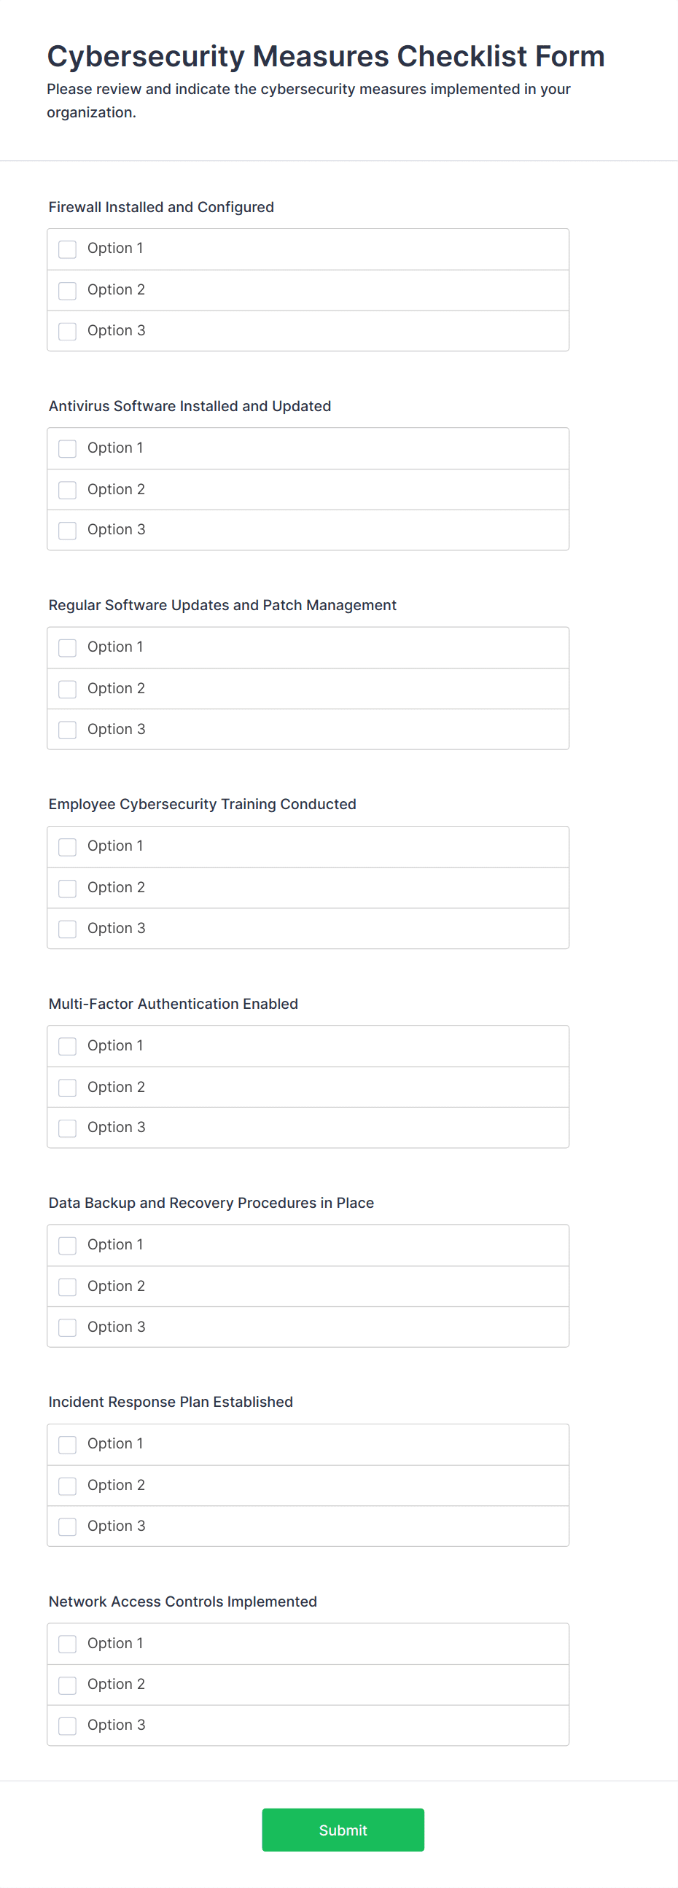Check Option 3 under Firewall Installed and Configured
The width and height of the screenshot is (678, 1888).
tap(66, 331)
